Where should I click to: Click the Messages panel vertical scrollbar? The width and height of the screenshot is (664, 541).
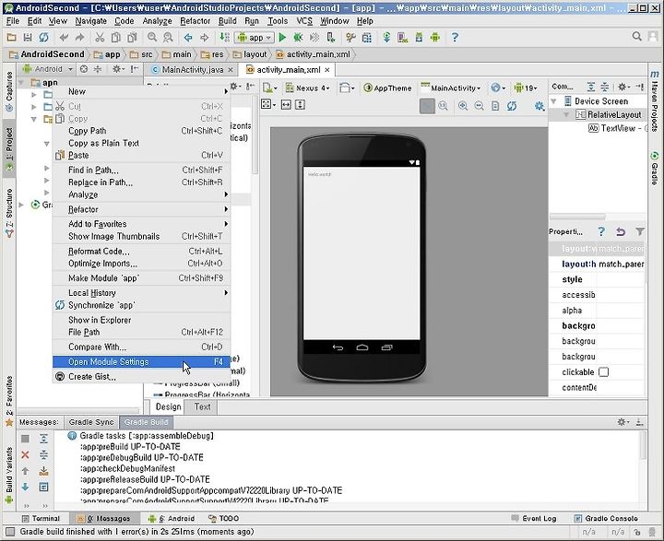coord(644,445)
